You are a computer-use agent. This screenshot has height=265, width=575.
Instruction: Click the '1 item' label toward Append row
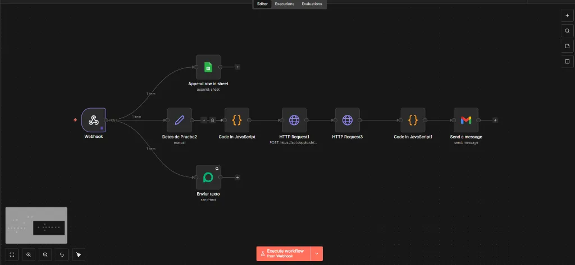coord(150,94)
